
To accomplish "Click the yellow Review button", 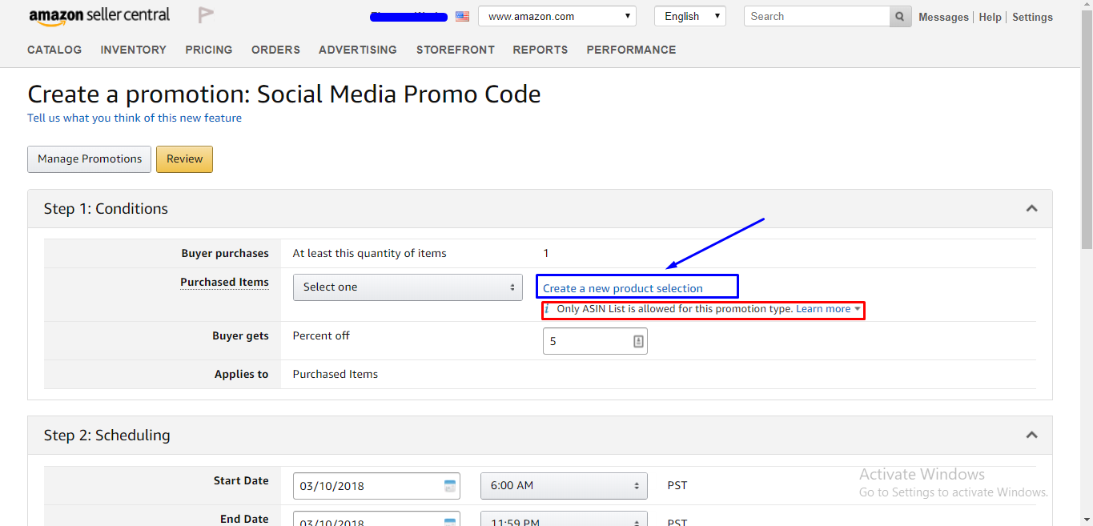I will [x=184, y=159].
